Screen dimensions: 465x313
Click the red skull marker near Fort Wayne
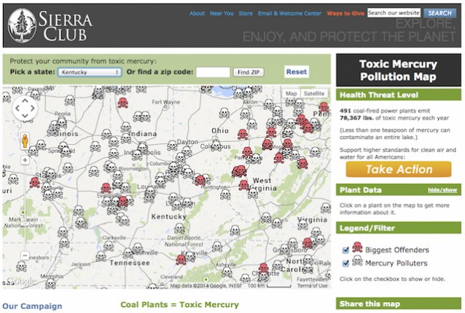click(x=122, y=103)
